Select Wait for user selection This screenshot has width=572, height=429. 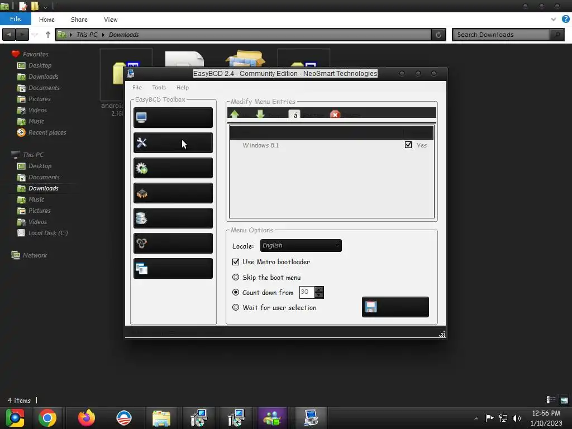pyautogui.click(x=236, y=308)
